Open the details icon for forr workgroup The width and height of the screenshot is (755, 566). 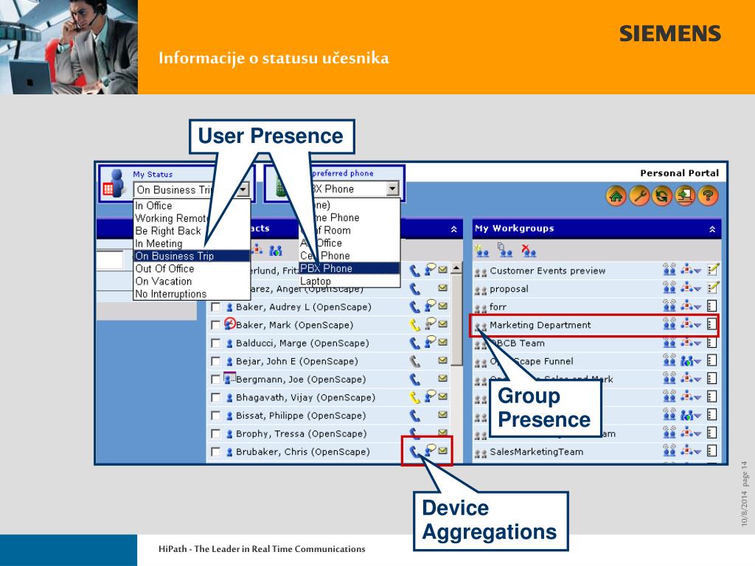tap(712, 306)
